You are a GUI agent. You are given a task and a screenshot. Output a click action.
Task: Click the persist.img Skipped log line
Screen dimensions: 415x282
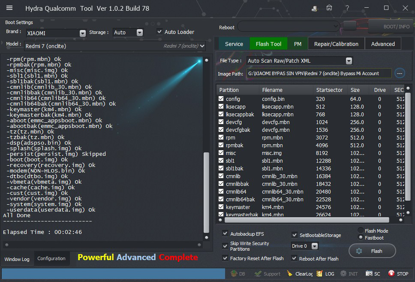click(x=56, y=154)
